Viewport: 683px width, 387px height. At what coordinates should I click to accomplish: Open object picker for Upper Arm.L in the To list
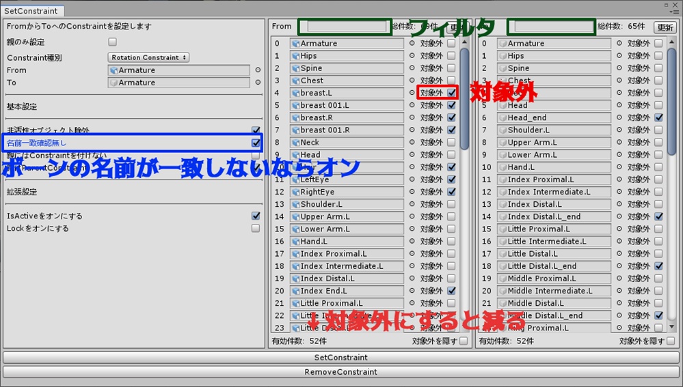pyautogui.click(x=619, y=142)
